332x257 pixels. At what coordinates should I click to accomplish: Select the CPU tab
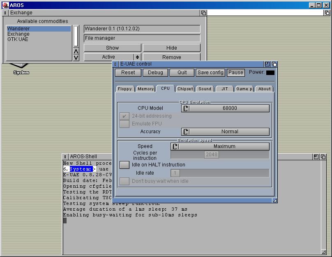pyautogui.click(x=165, y=89)
